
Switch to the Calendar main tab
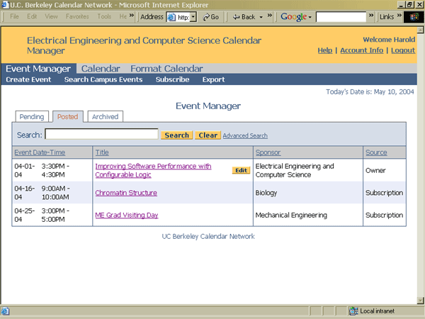pos(101,69)
